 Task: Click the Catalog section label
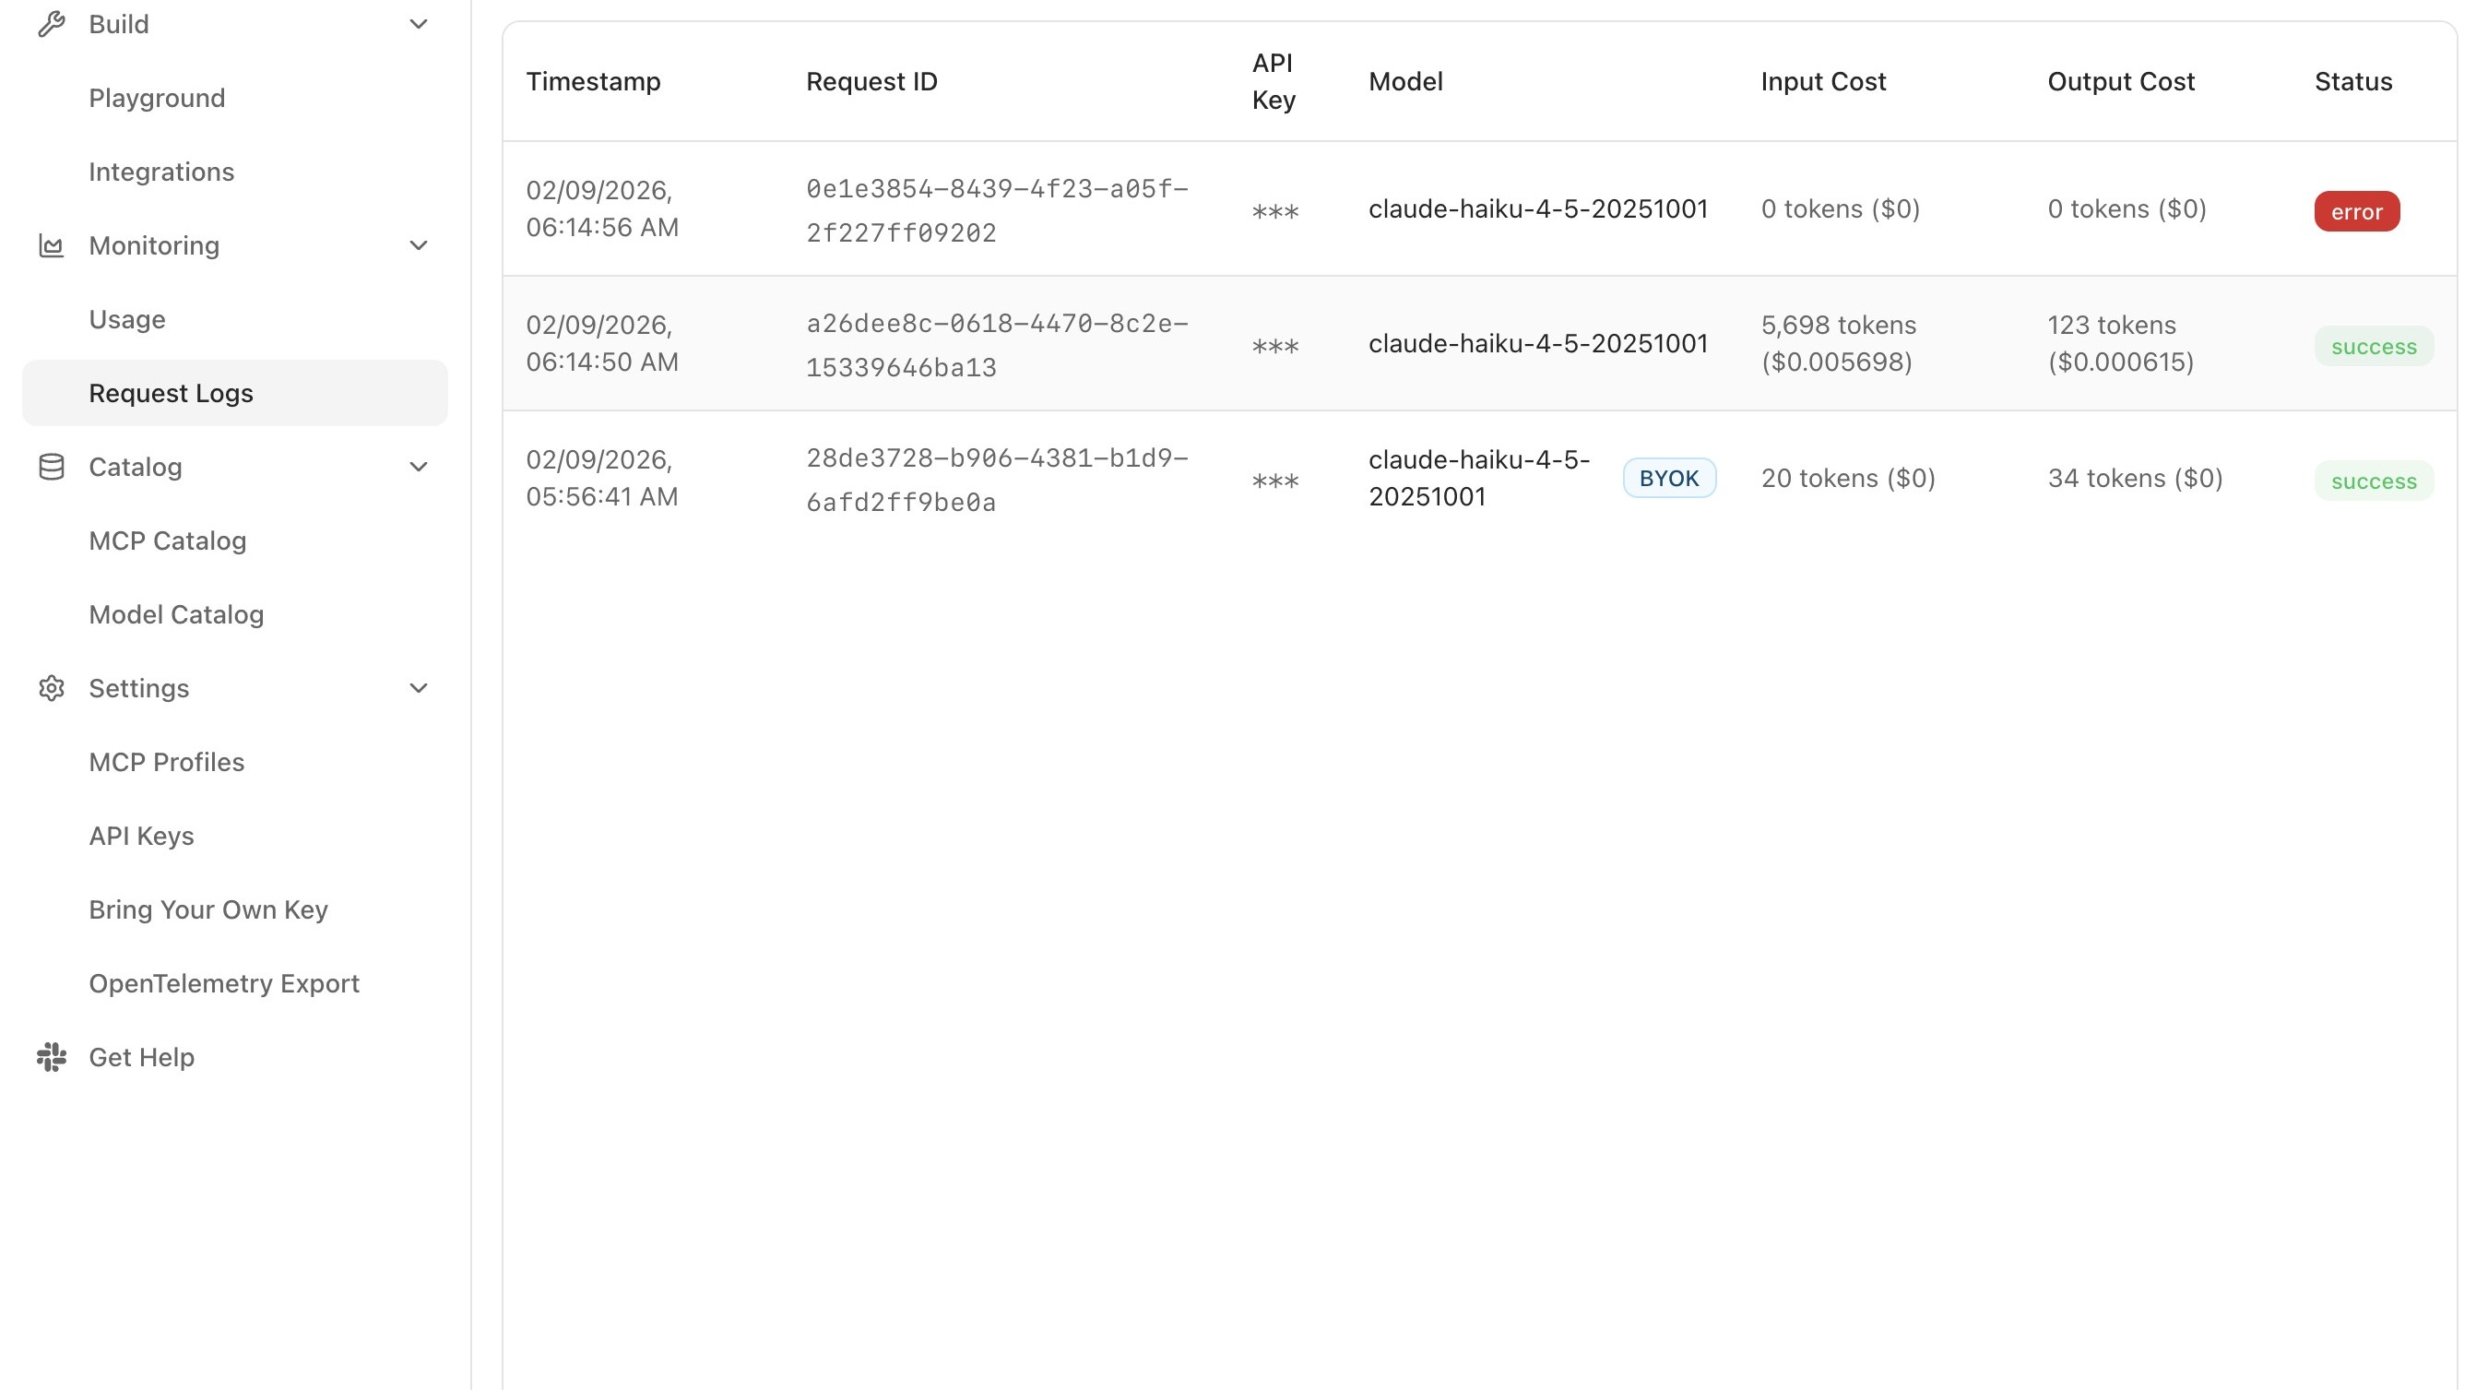click(x=136, y=467)
